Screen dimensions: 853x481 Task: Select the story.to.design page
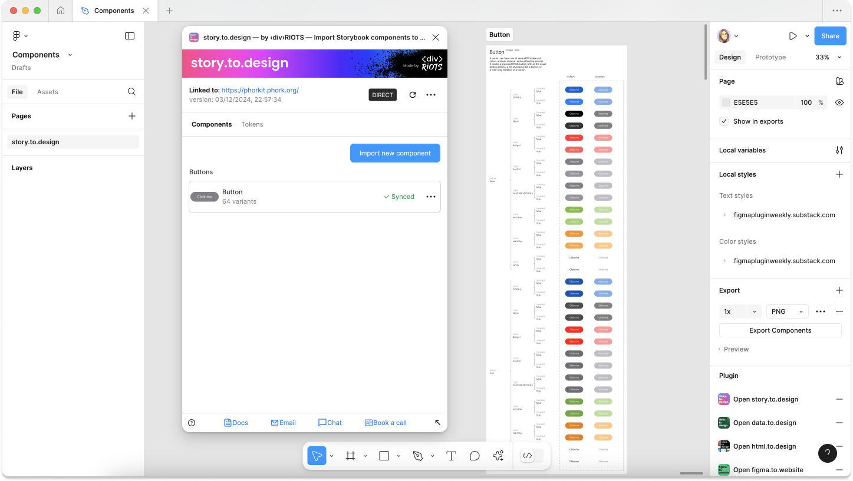point(73,142)
